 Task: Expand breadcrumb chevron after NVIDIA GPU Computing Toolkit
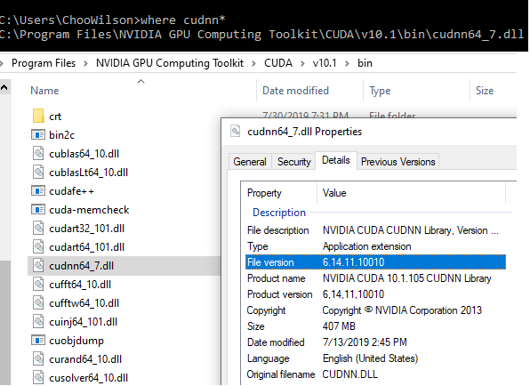point(253,63)
